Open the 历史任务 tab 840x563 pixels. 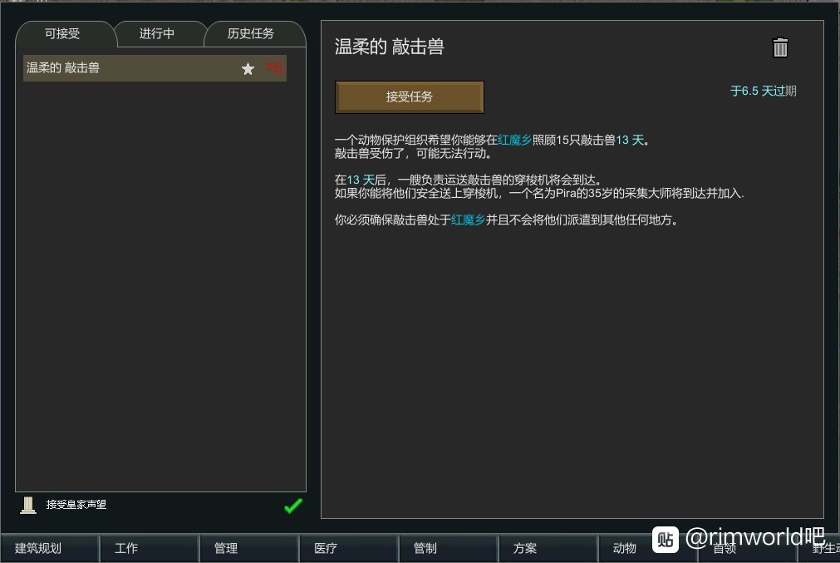click(251, 34)
